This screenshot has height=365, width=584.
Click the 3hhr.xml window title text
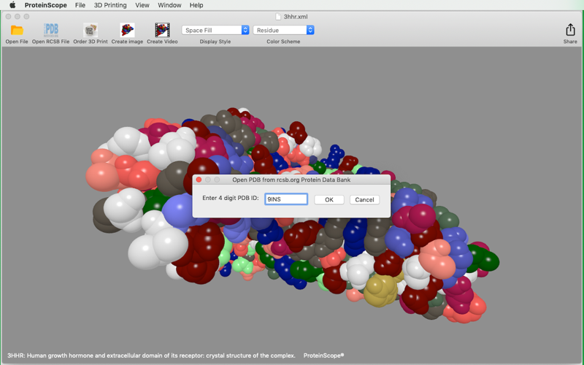point(296,17)
